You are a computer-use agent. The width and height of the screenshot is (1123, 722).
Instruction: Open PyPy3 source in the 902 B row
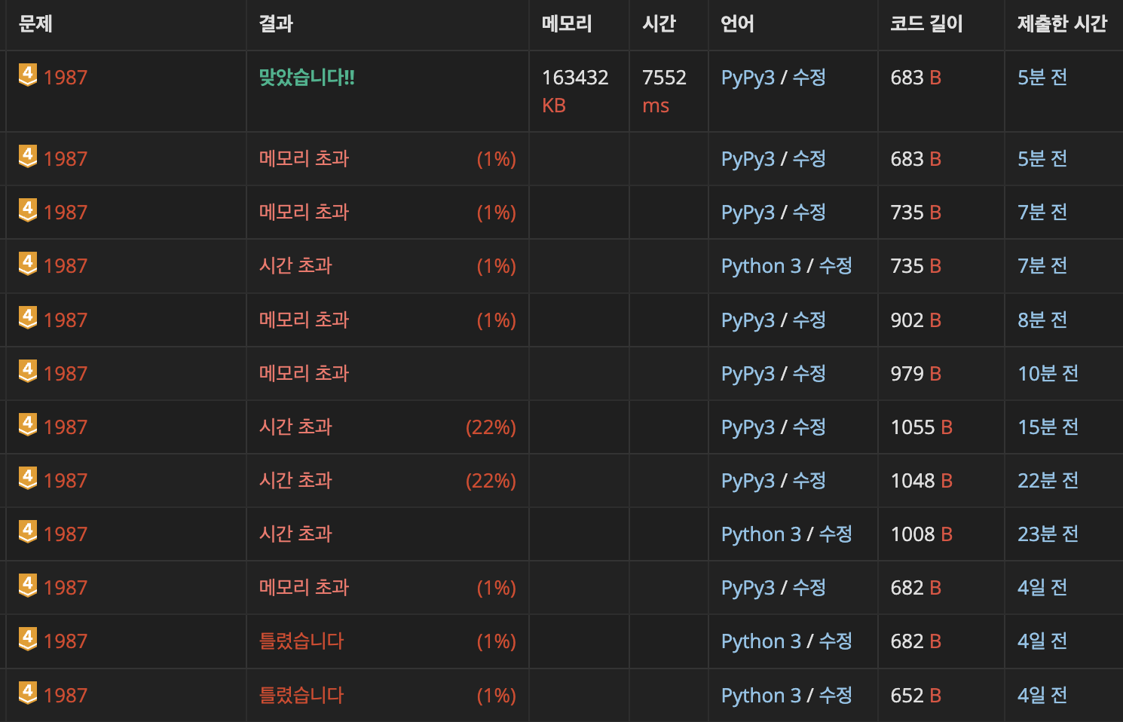pyautogui.click(x=748, y=320)
